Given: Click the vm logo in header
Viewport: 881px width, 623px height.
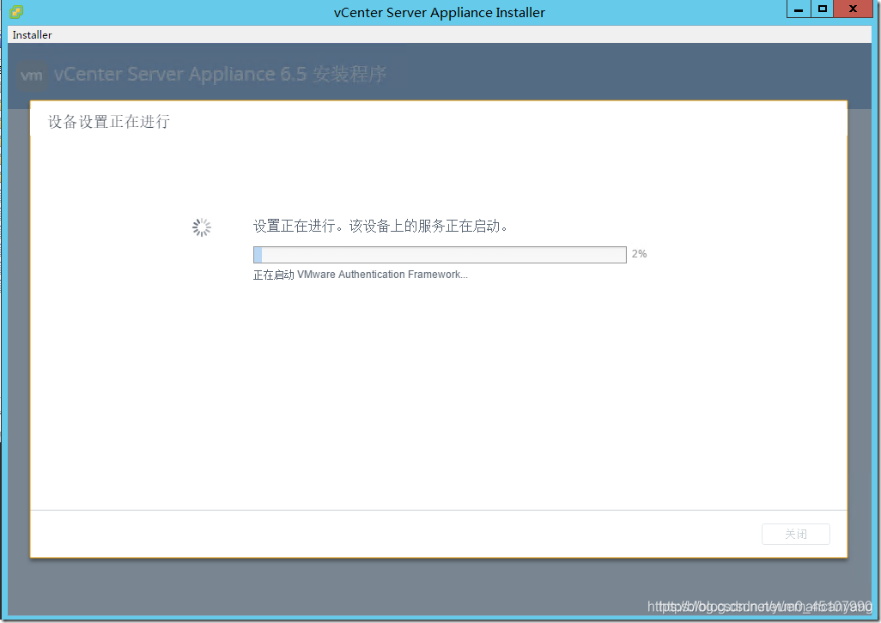Looking at the screenshot, I should coord(32,75).
